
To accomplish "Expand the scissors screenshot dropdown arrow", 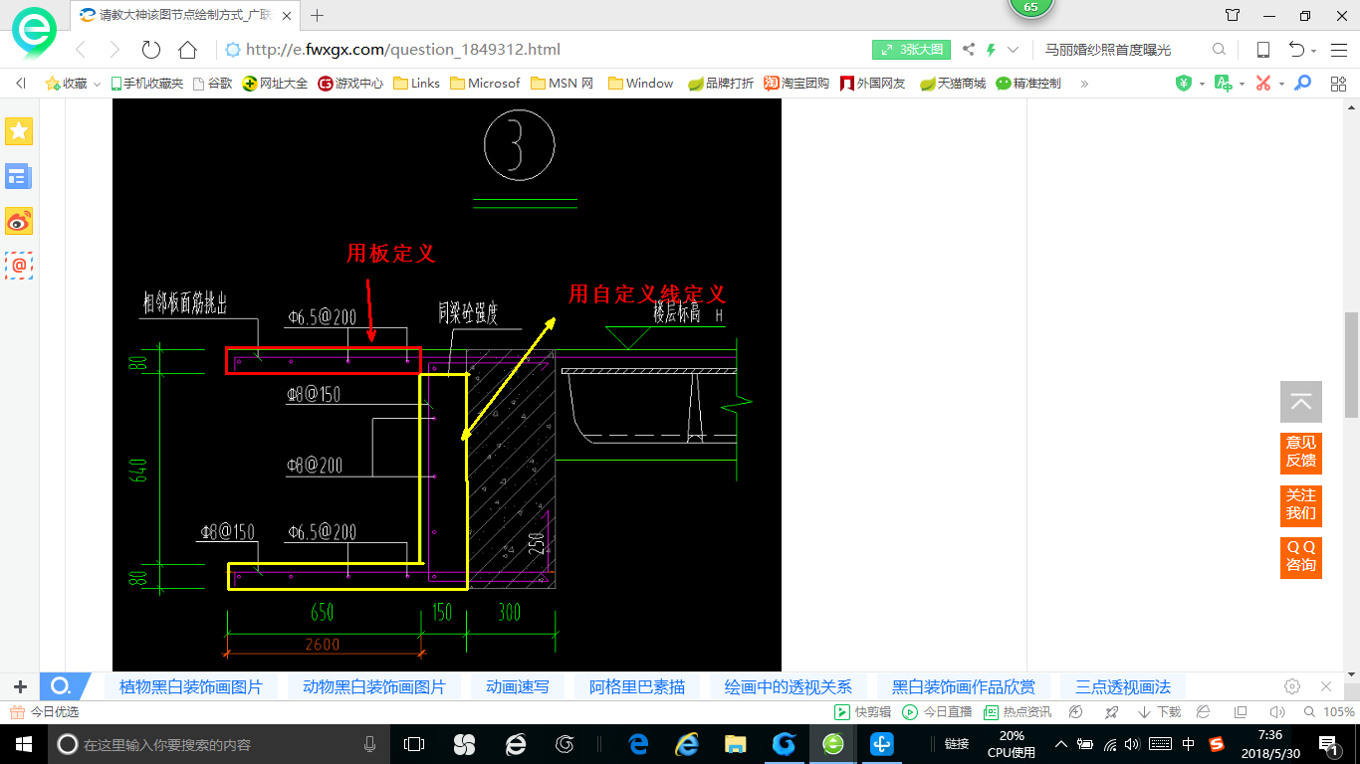I will click(x=1281, y=85).
